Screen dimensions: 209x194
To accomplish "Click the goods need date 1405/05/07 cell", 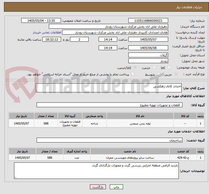I will [21, 123].
